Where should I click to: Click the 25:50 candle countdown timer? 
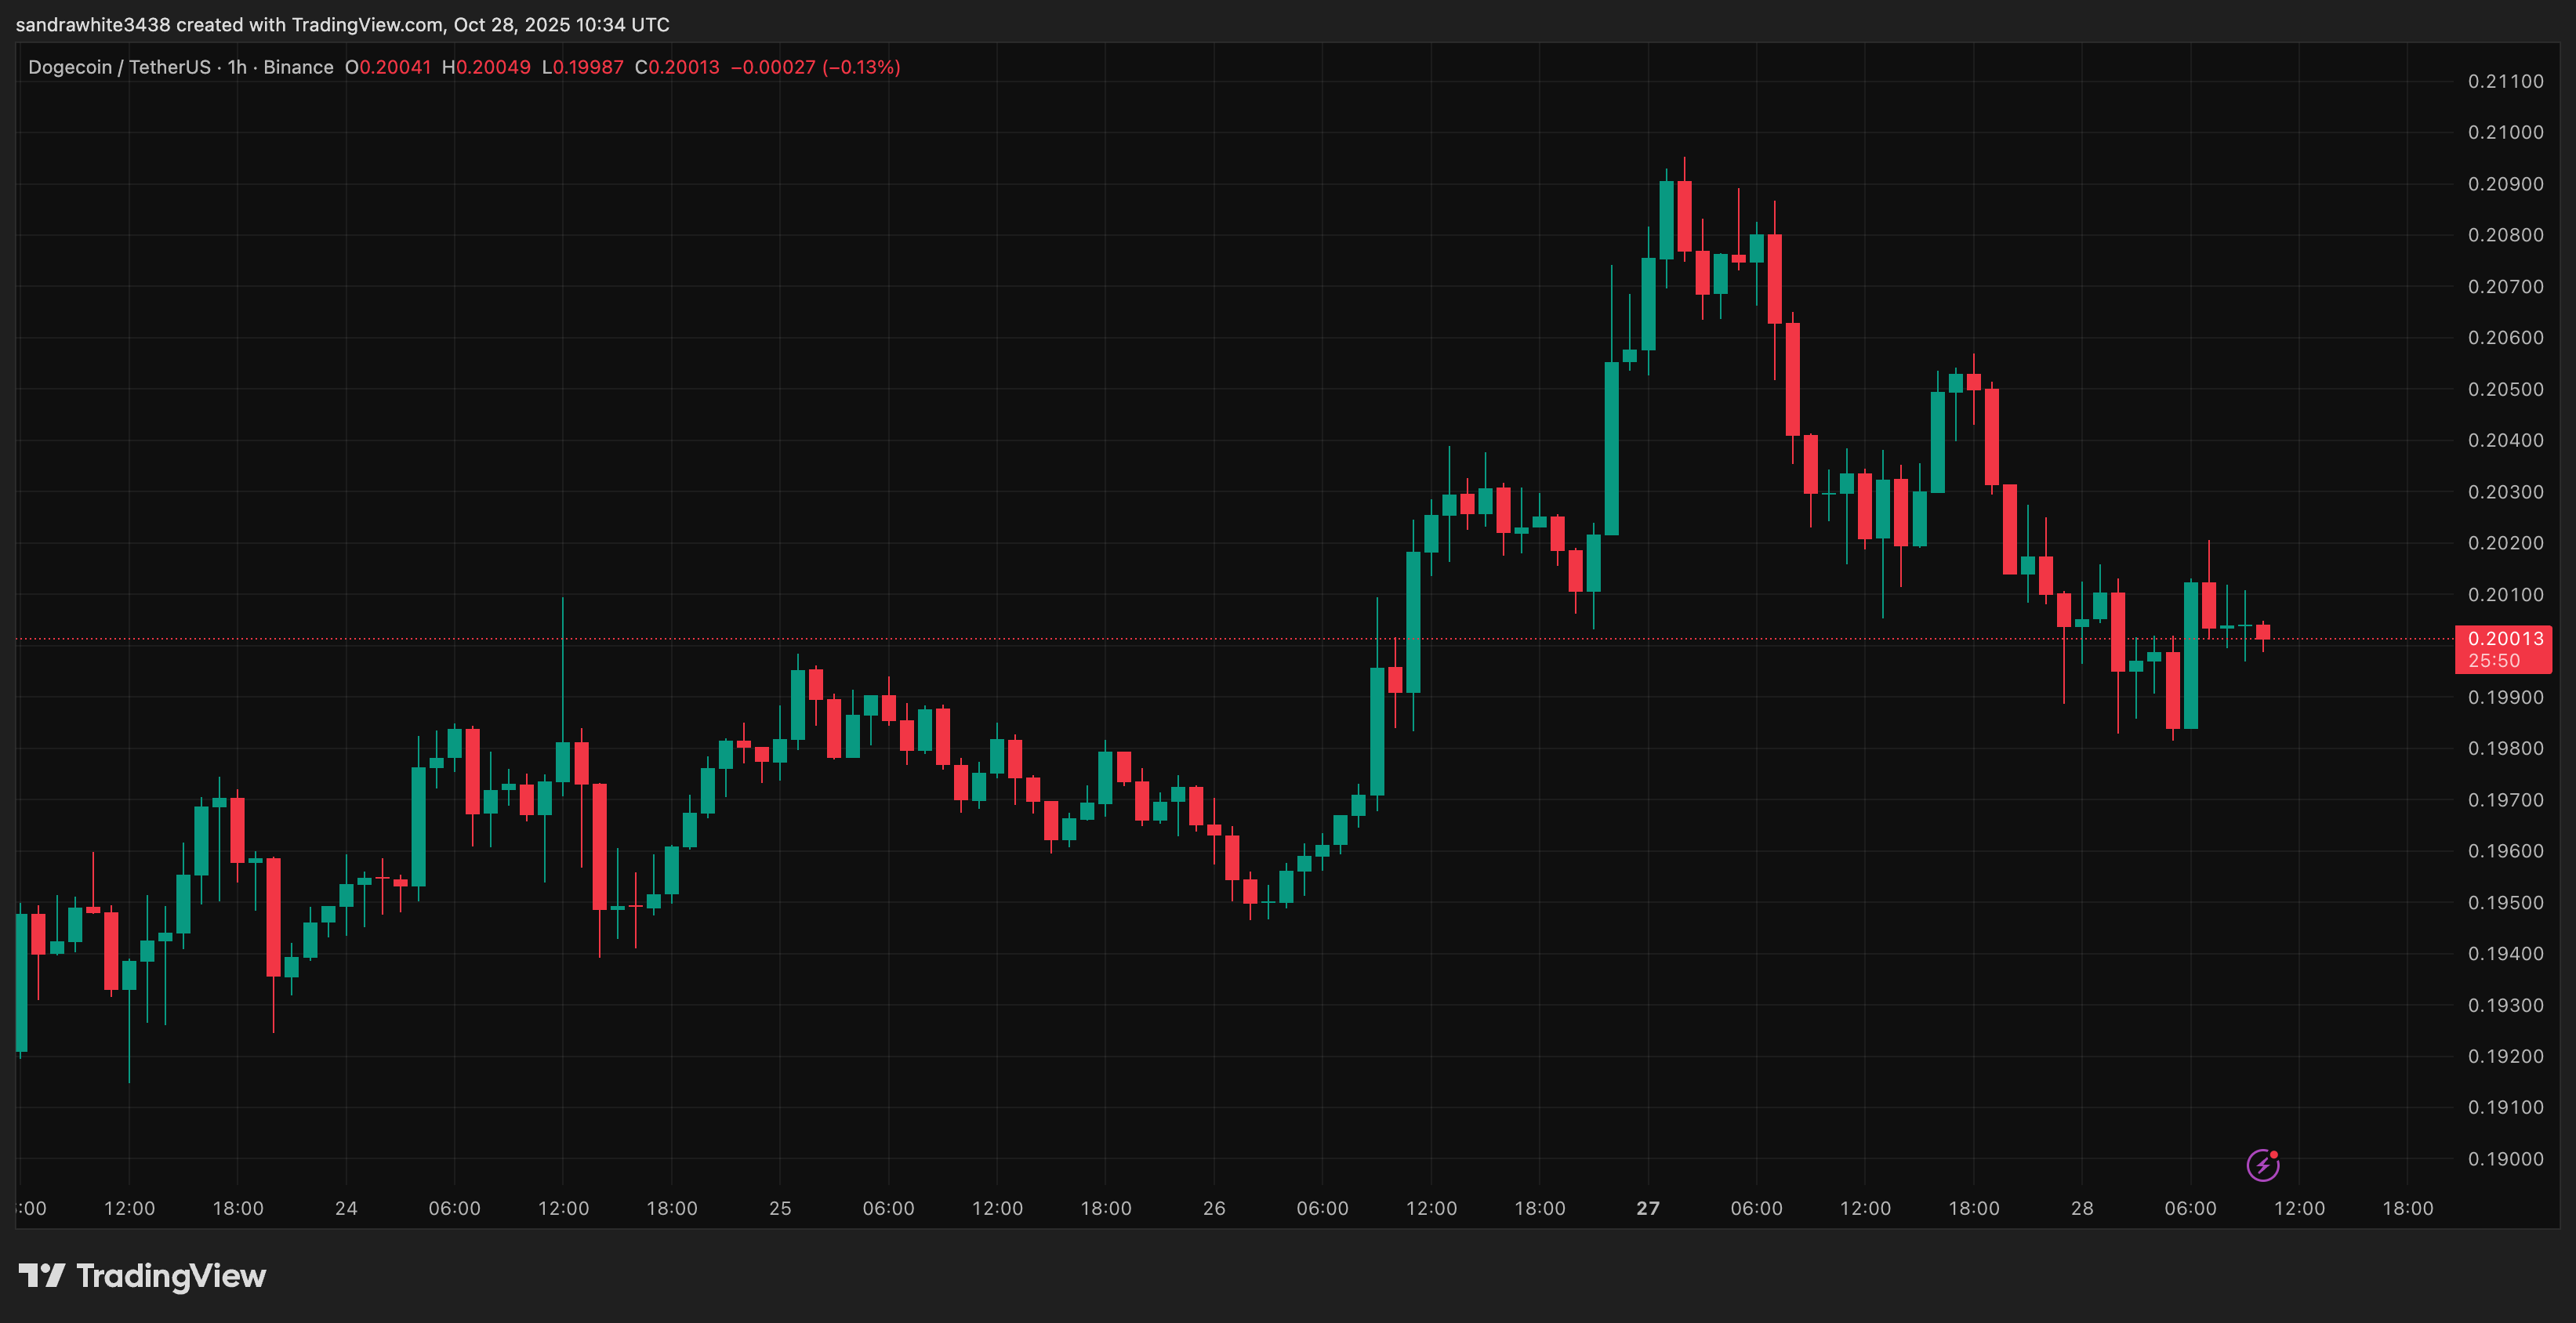tap(2493, 661)
